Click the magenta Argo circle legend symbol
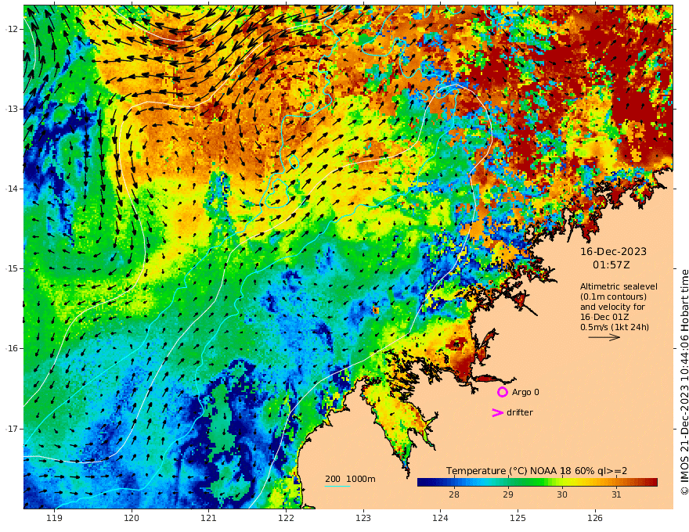689x532 pixels. click(502, 392)
